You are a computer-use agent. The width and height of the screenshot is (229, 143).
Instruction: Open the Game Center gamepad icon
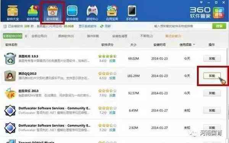click(x=92, y=11)
